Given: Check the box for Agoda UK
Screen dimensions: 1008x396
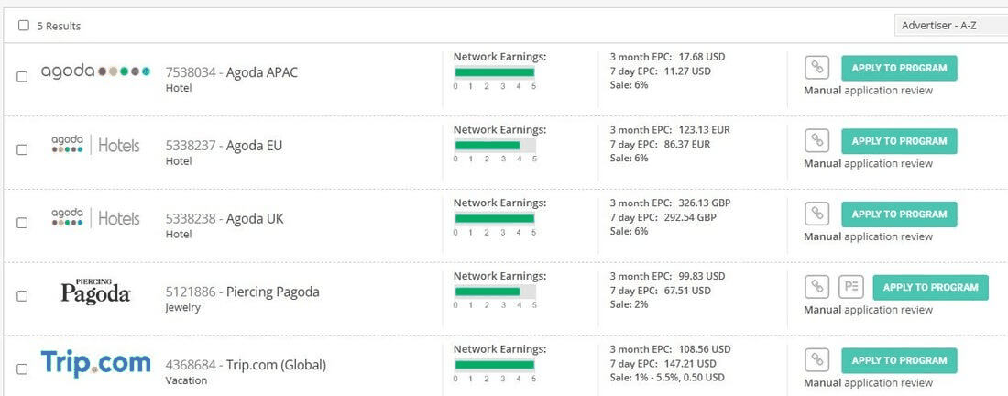Looking at the screenshot, I should [x=22, y=223].
